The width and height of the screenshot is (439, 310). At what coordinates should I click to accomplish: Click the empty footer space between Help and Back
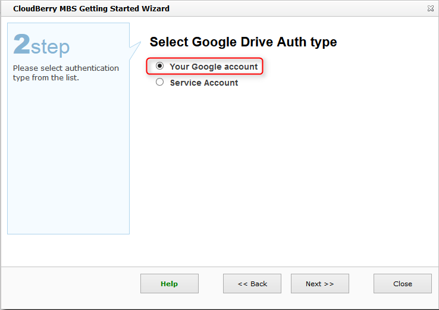point(210,284)
